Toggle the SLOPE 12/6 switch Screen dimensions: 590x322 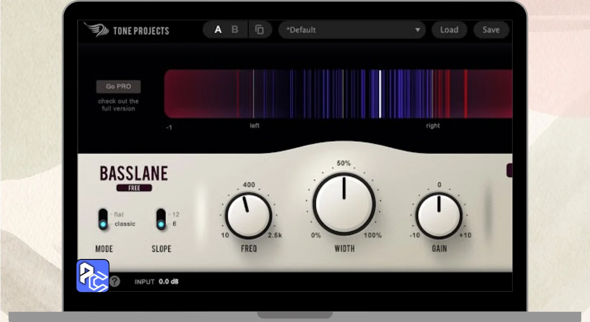(161, 219)
